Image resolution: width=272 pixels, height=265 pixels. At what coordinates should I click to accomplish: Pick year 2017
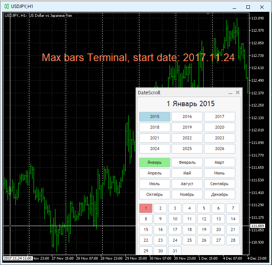pyautogui.click(x=220, y=116)
